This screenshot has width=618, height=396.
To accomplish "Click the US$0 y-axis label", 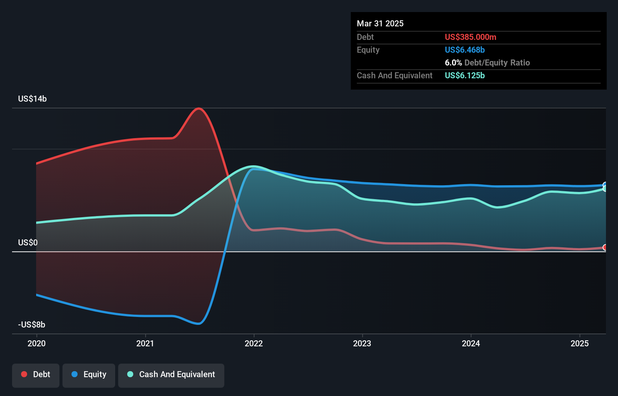I will point(28,242).
